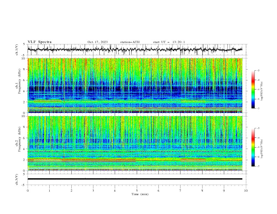Click the '-7' value on lower colorbar
Viewport: 277px width, 214px height.
click(x=258, y=166)
